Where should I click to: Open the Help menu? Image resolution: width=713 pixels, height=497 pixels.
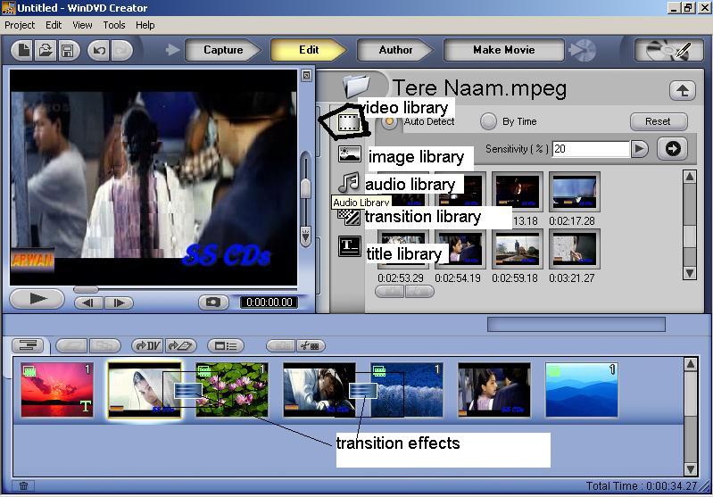pyautogui.click(x=145, y=25)
